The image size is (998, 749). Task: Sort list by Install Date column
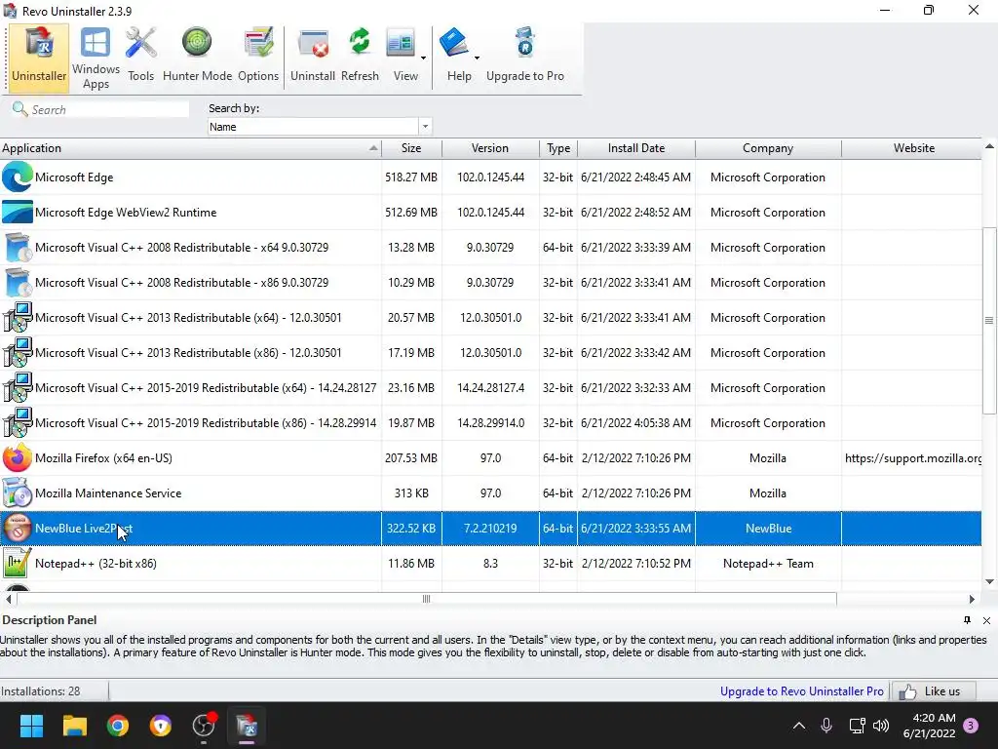point(635,148)
